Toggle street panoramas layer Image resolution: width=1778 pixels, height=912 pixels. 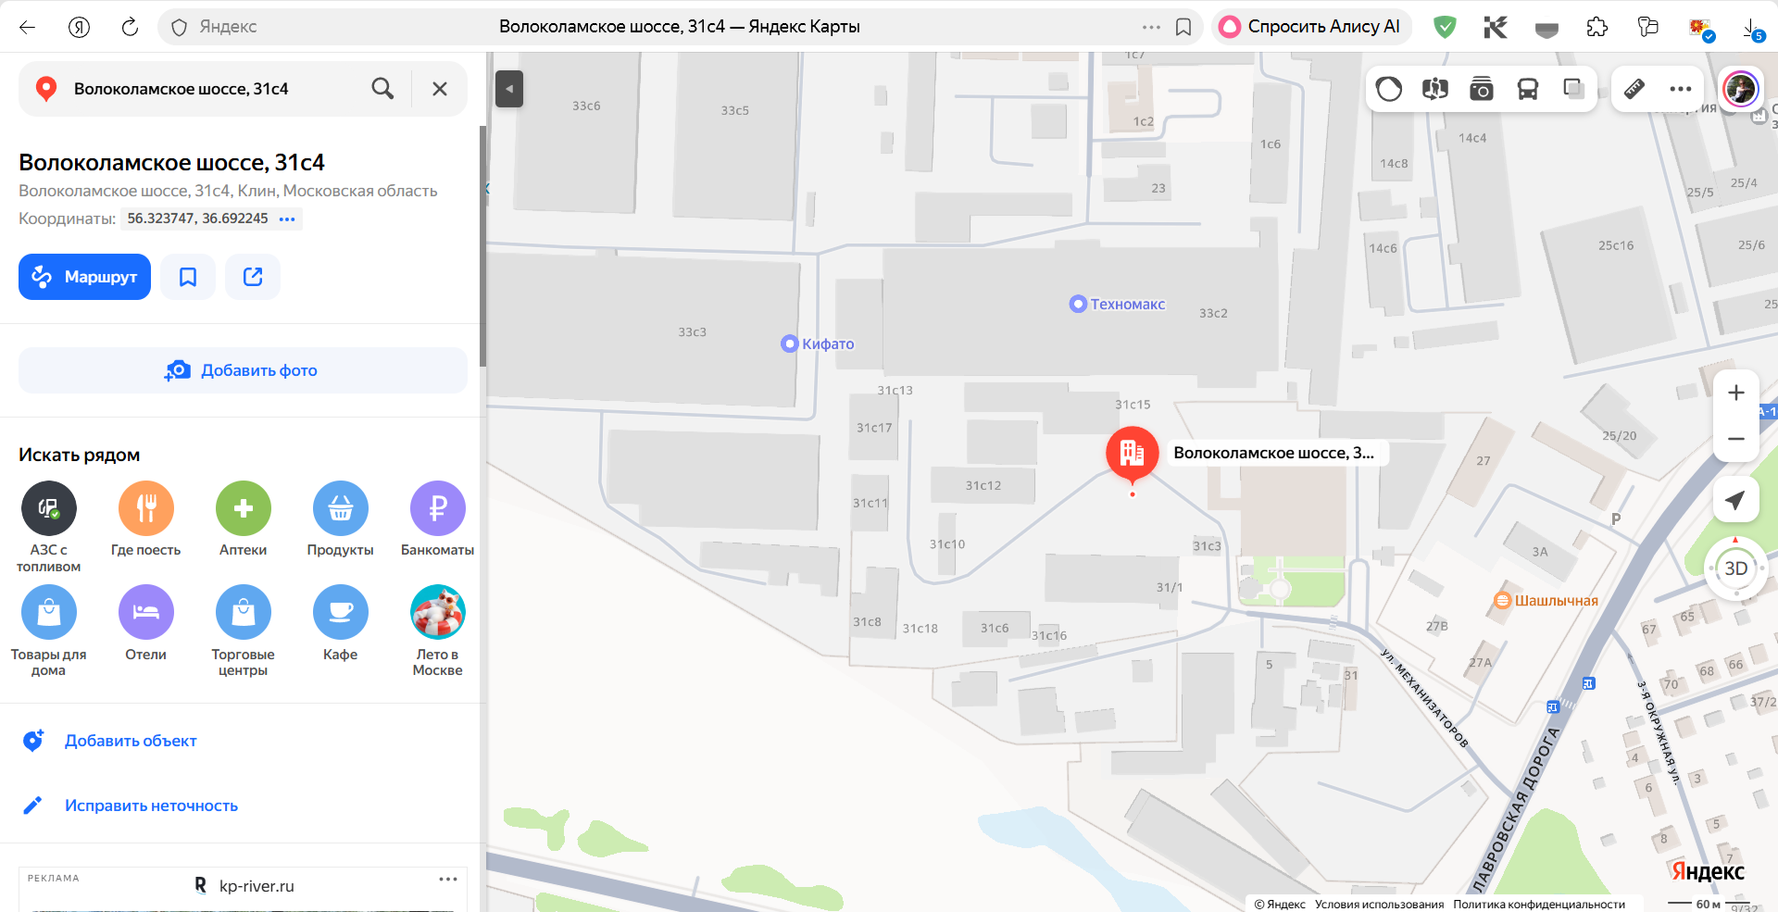[x=1435, y=89]
